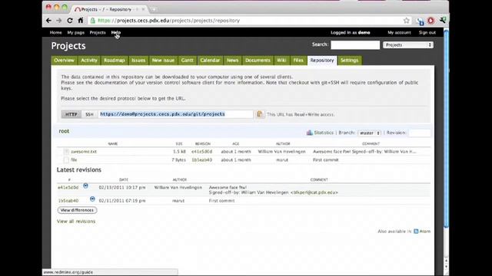The image size is (492, 276).
Task: Click the Atom feed icon
Action: click(416, 232)
